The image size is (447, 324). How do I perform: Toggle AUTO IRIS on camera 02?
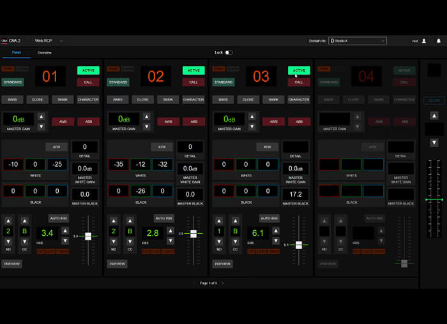(164, 218)
